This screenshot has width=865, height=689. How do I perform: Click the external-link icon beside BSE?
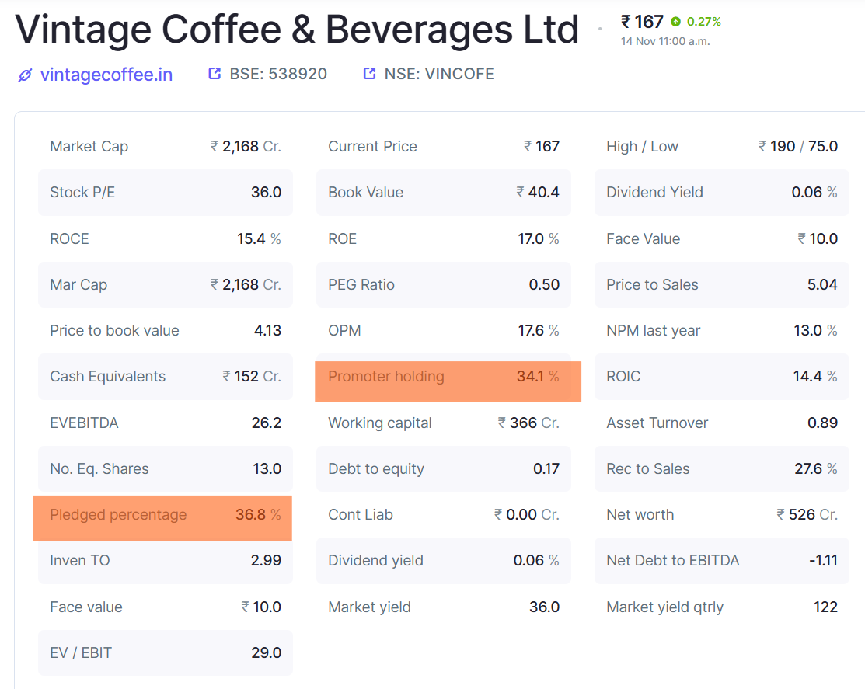coord(215,73)
